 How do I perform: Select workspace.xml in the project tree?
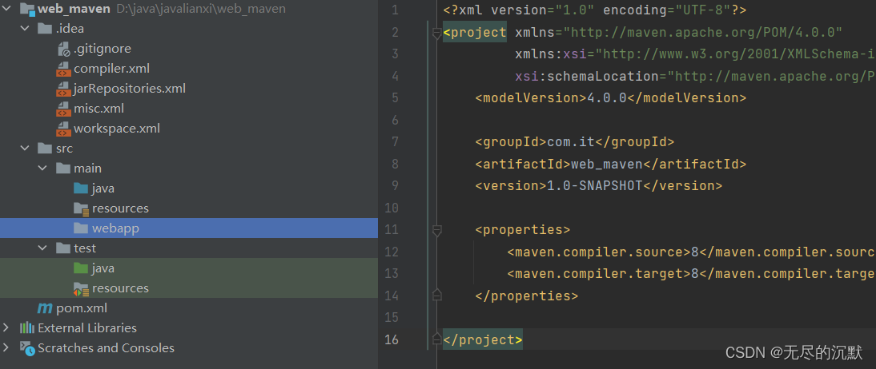[x=117, y=129]
